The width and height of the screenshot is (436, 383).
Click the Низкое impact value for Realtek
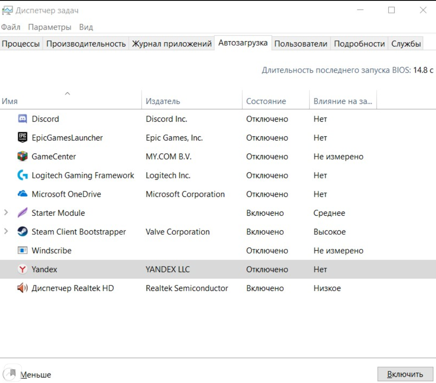click(327, 288)
